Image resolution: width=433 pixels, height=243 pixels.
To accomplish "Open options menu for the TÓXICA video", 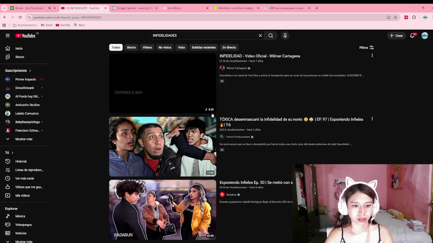I will (372, 119).
